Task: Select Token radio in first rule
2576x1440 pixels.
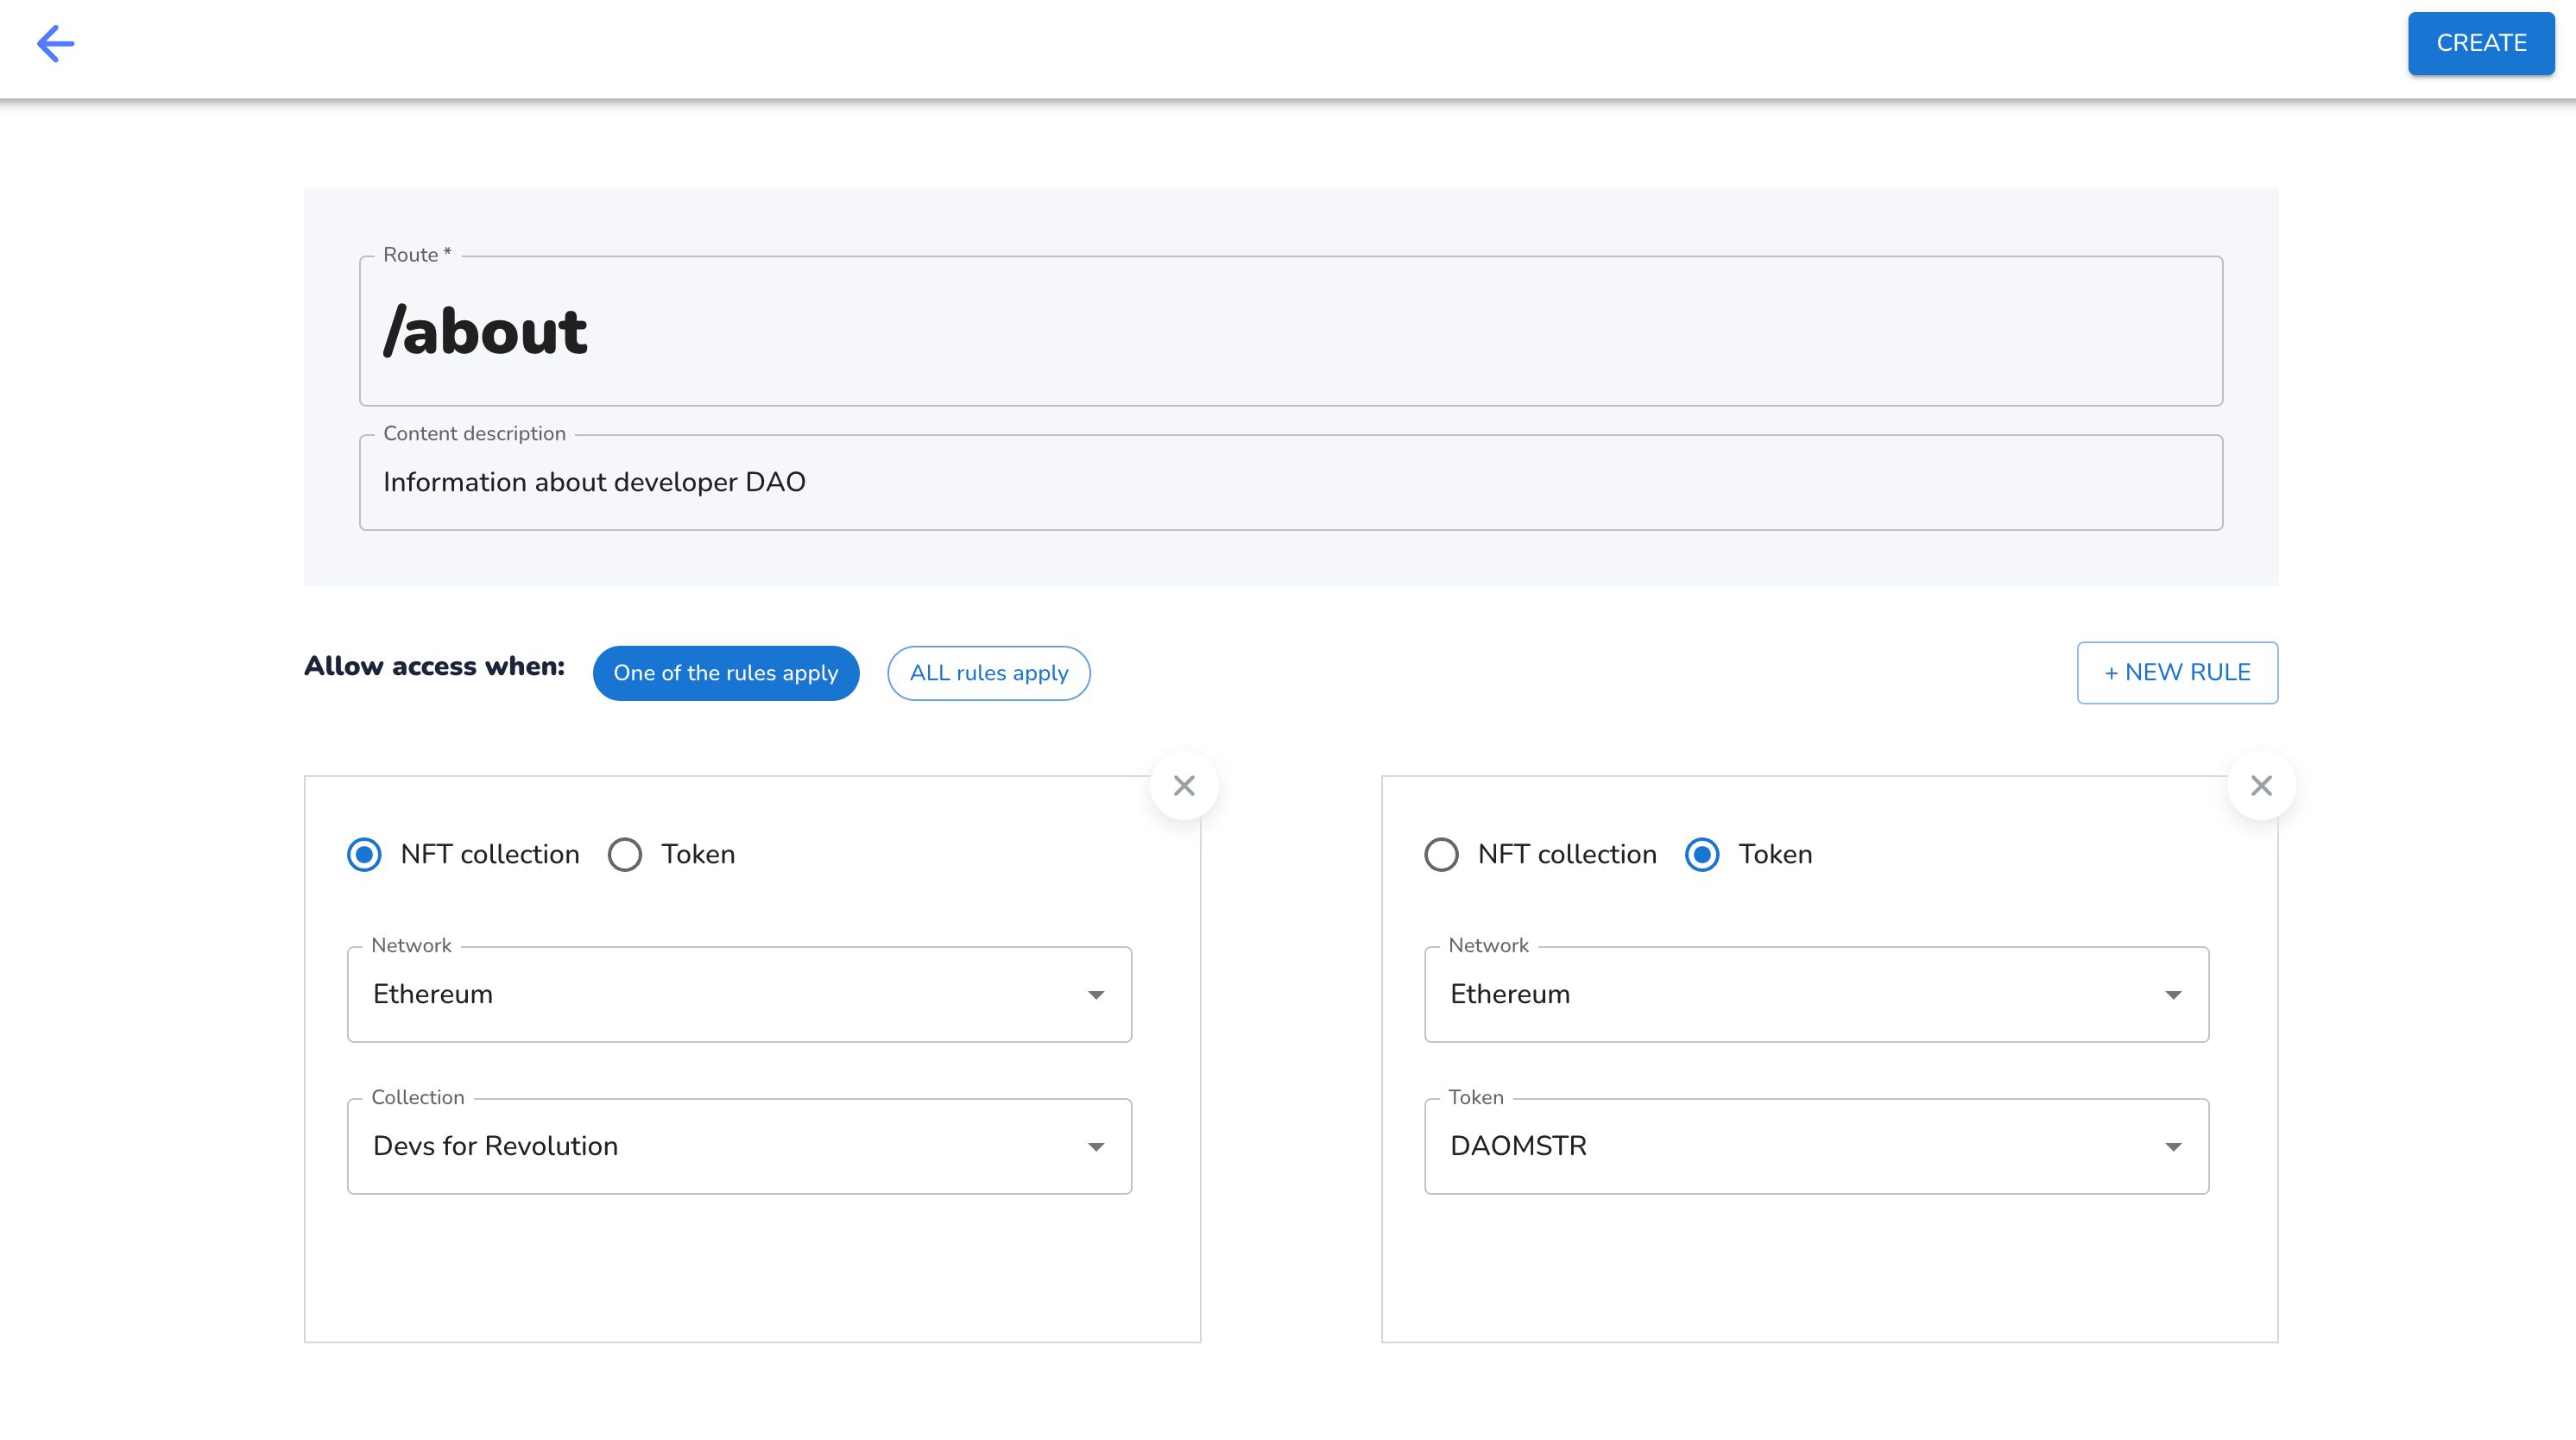Action: tap(625, 855)
